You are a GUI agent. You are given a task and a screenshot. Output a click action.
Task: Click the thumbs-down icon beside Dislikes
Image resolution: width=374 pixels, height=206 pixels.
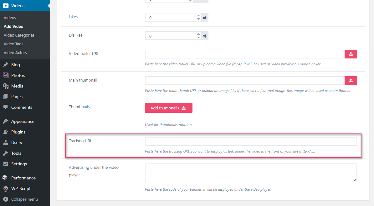[205, 36]
